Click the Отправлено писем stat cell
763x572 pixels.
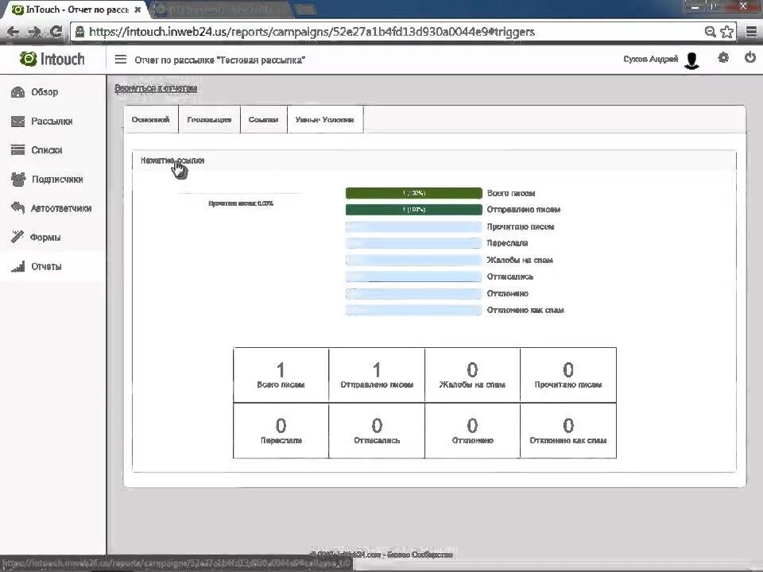[x=377, y=375]
